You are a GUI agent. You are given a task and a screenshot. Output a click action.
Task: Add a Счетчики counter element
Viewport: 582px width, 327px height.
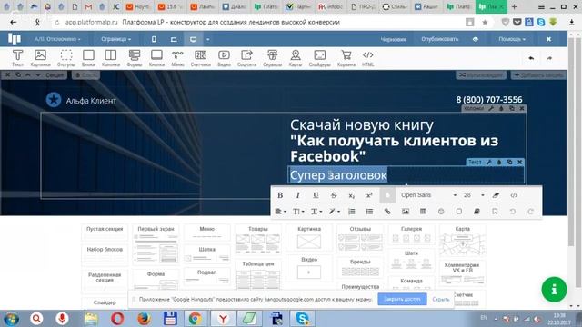(x=200, y=58)
